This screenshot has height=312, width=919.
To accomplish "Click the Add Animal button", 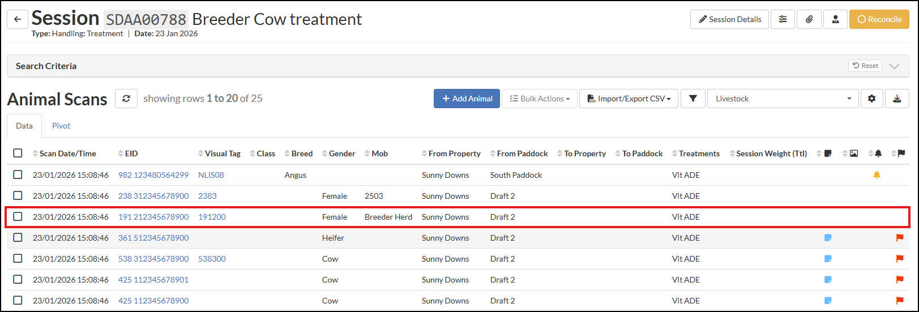I will [x=467, y=99].
